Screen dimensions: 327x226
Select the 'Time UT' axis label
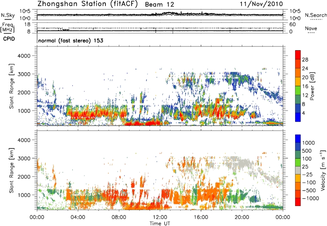160,224
